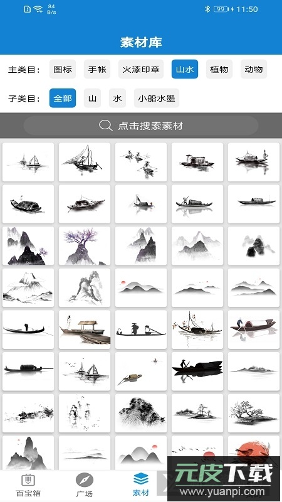The height and width of the screenshot is (502, 282).
Task: Select the flying geese with red sun thumbnail
Action: (x=197, y=452)
